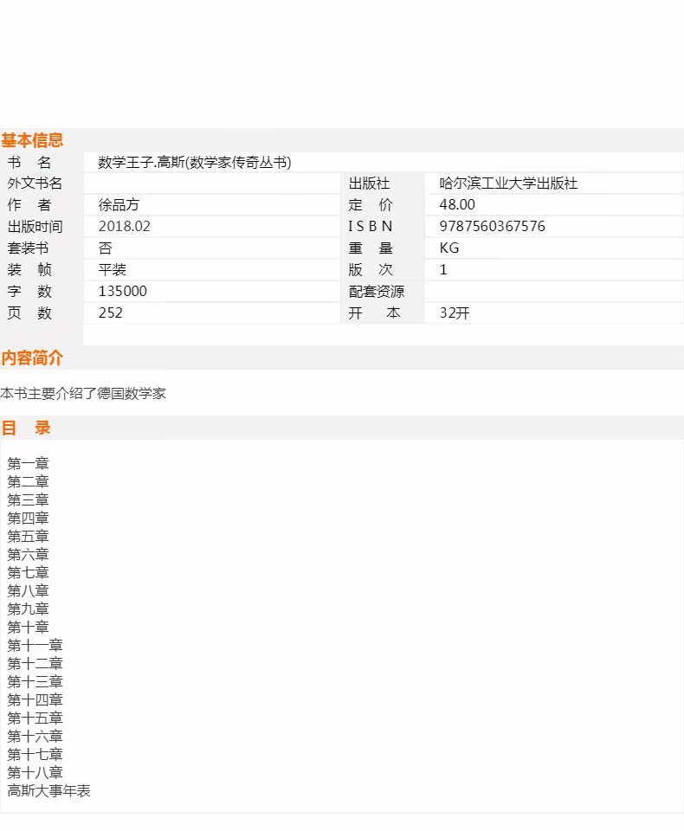Click the 重量 label
Screen dimensions: 684x831
click(370, 248)
